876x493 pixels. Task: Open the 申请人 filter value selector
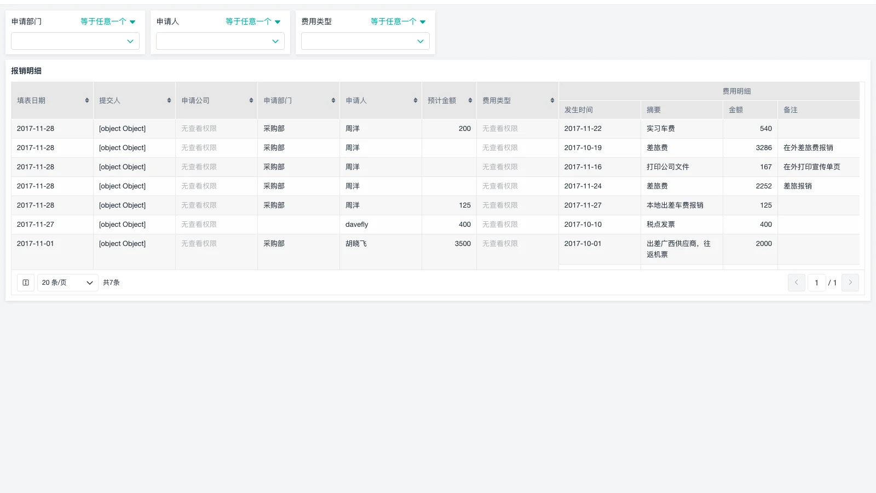tap(220, 41)
